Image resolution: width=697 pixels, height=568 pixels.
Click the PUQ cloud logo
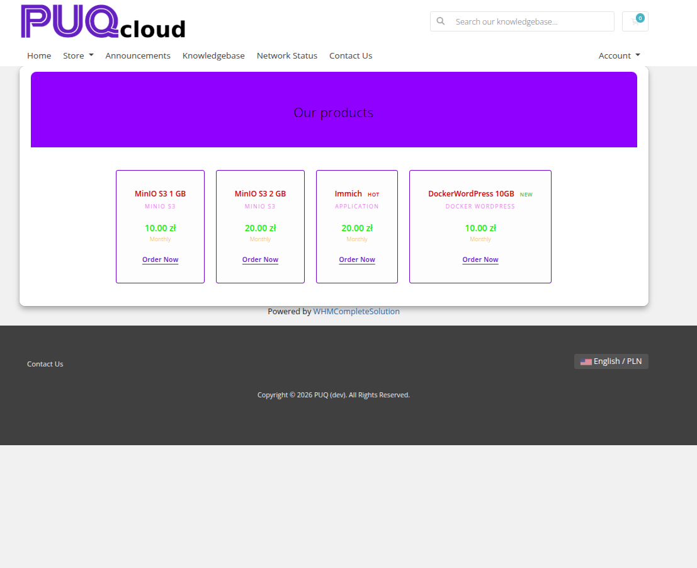tap(103, 21)
